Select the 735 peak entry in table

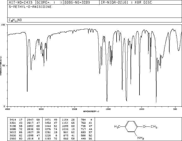tap(87, 126)
